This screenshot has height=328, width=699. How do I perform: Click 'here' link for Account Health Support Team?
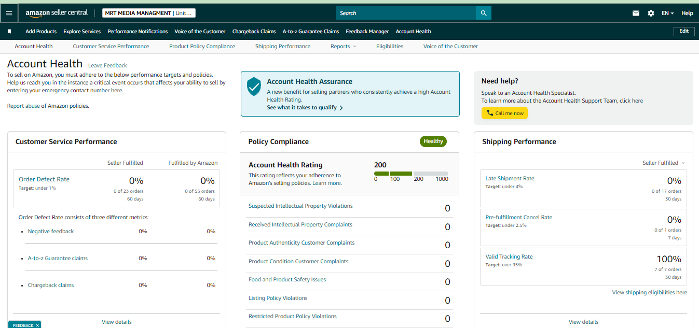click(637, 101)
